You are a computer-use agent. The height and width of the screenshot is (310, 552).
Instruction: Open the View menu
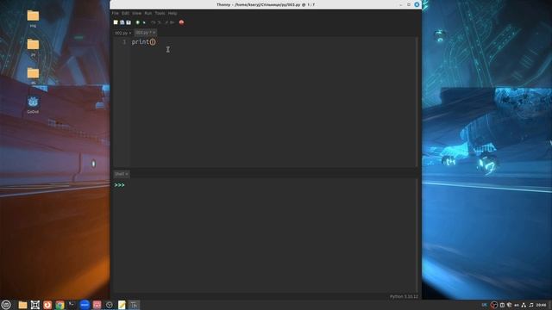point(136,14)
